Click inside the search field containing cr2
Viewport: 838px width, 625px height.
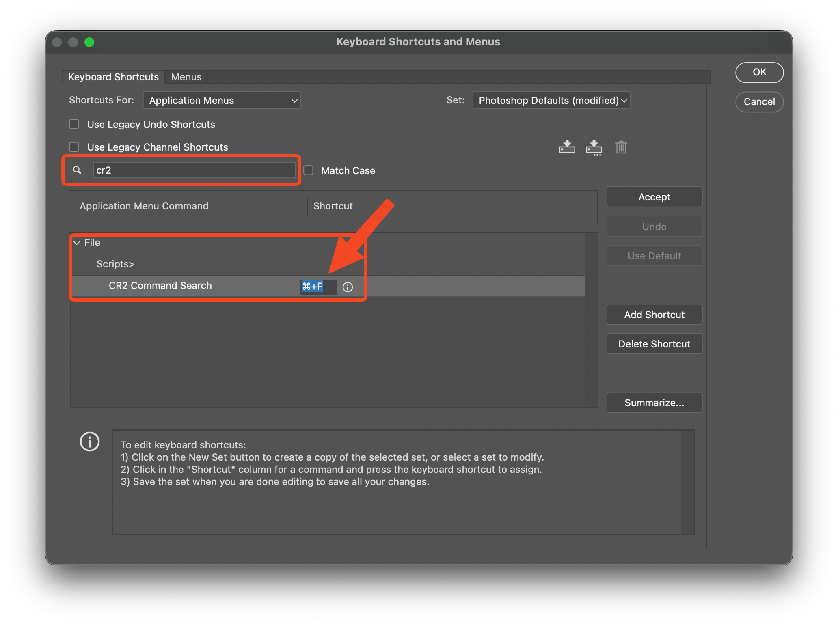(194, 170)
